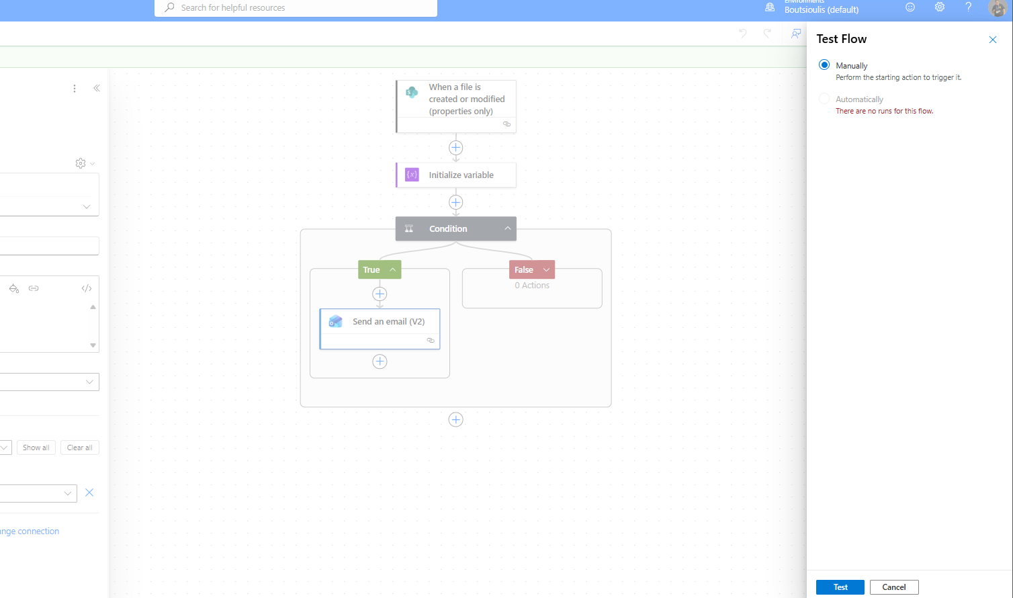Select the Manually radio option

coord(824,65)
